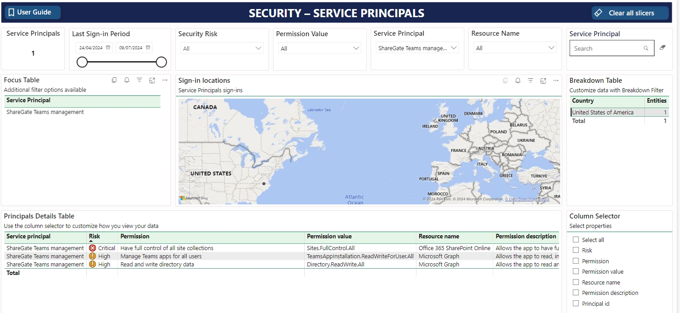
Task: Open filters icon on Sign-in locations map
Action: (x=530, y=81)
